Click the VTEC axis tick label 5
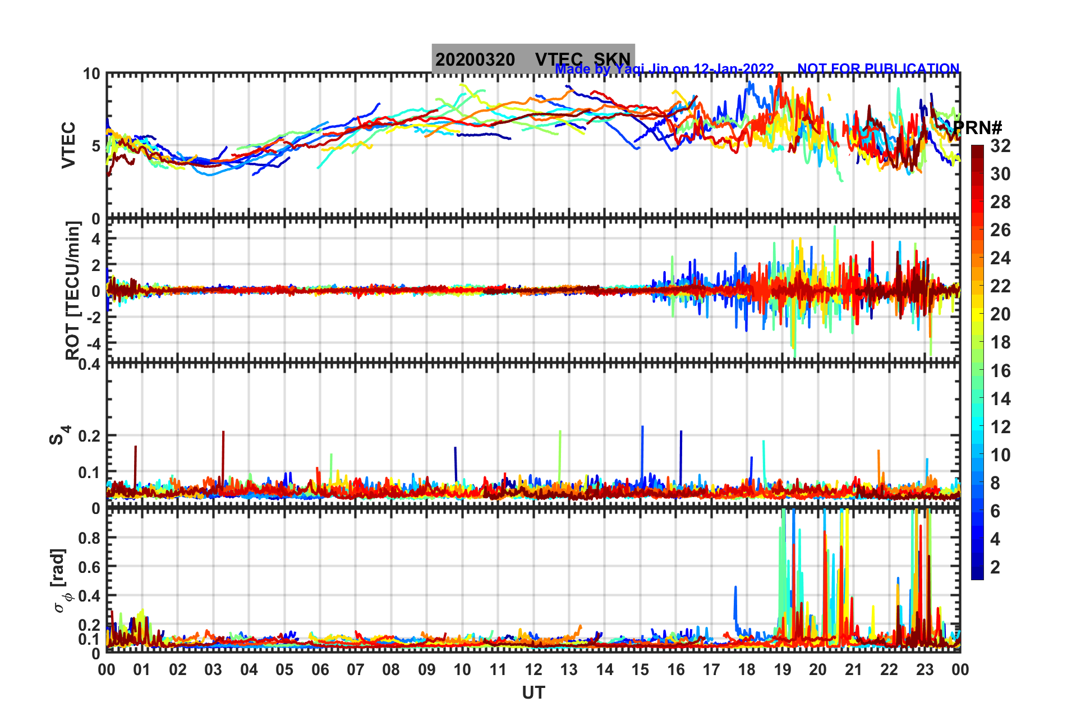1067x725 pixels. [x=95, y=146]
